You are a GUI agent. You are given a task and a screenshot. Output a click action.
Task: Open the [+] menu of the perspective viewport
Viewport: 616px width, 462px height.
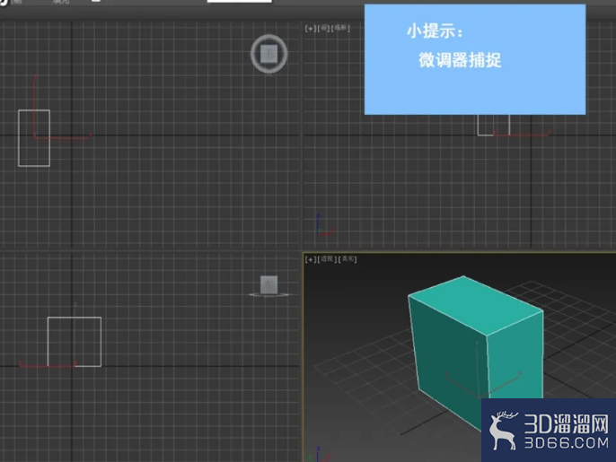(310, 259)
